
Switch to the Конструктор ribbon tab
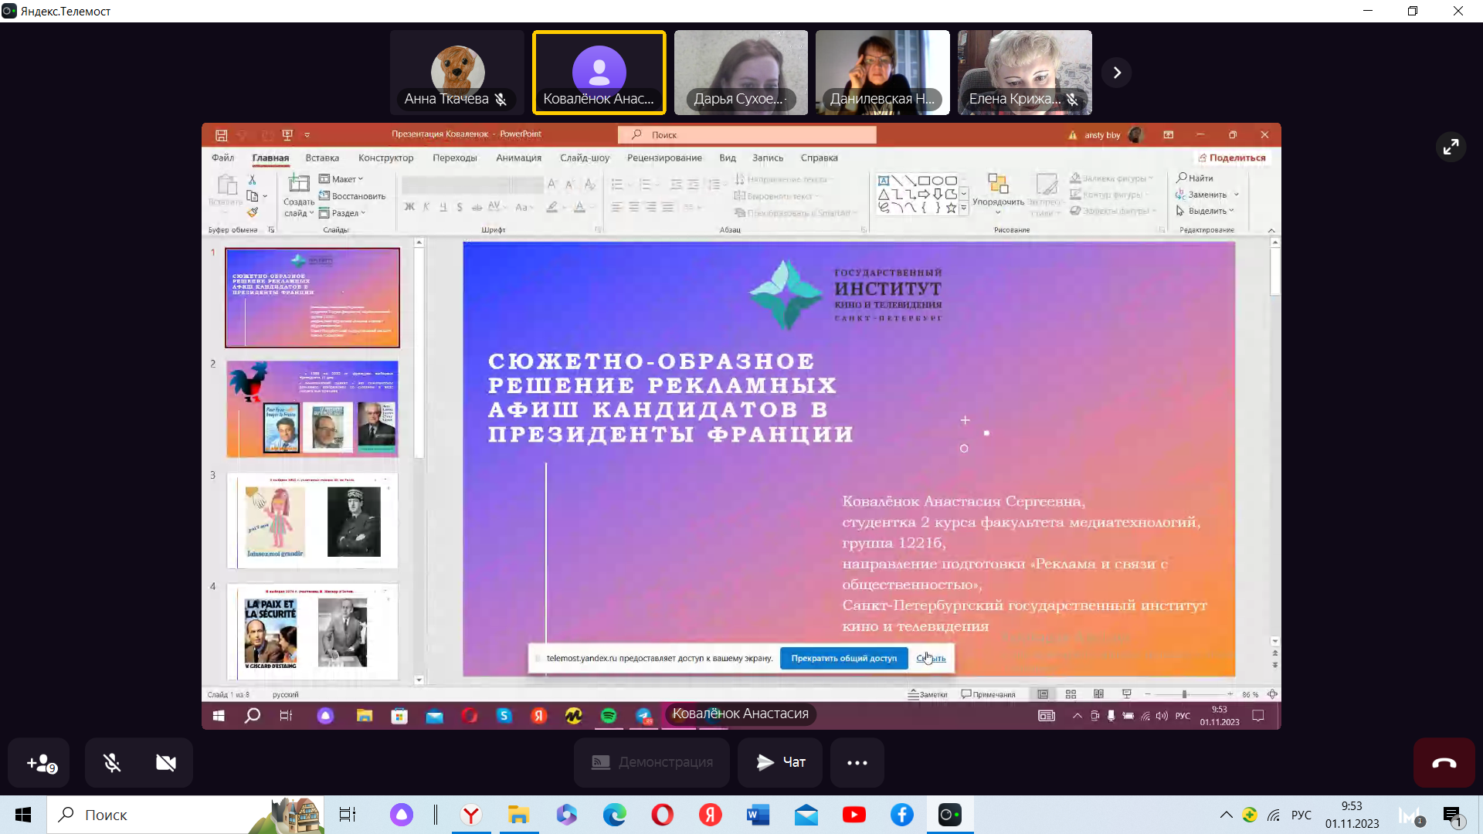pos(385,158)
